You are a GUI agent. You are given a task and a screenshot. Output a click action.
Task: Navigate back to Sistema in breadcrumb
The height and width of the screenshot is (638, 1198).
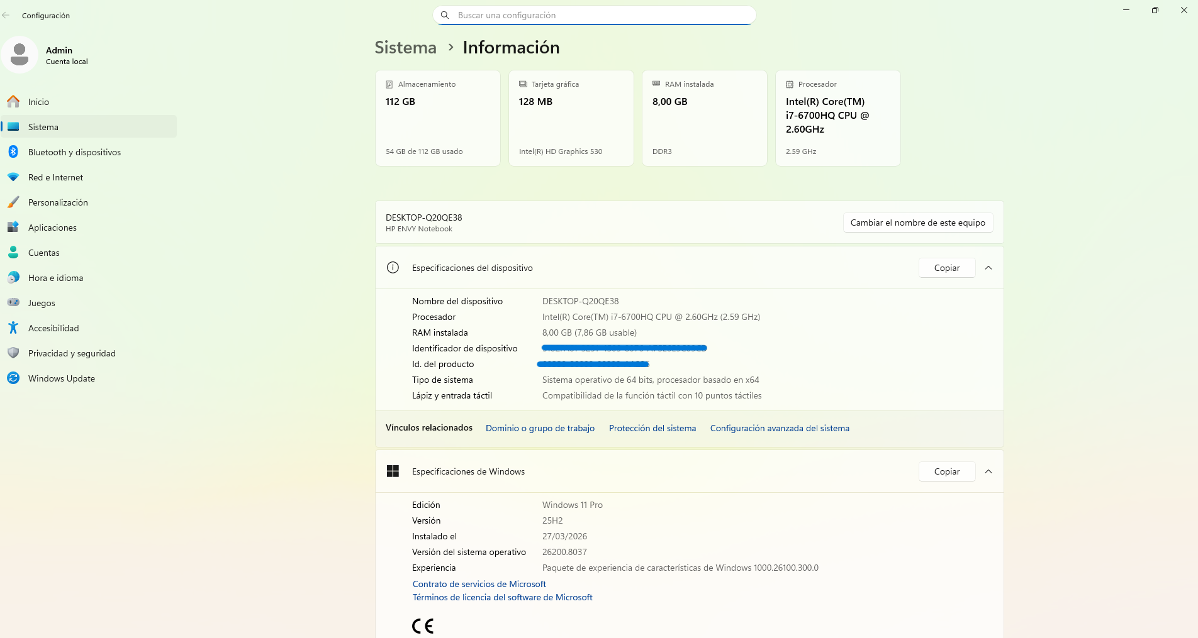coord(405,48)
